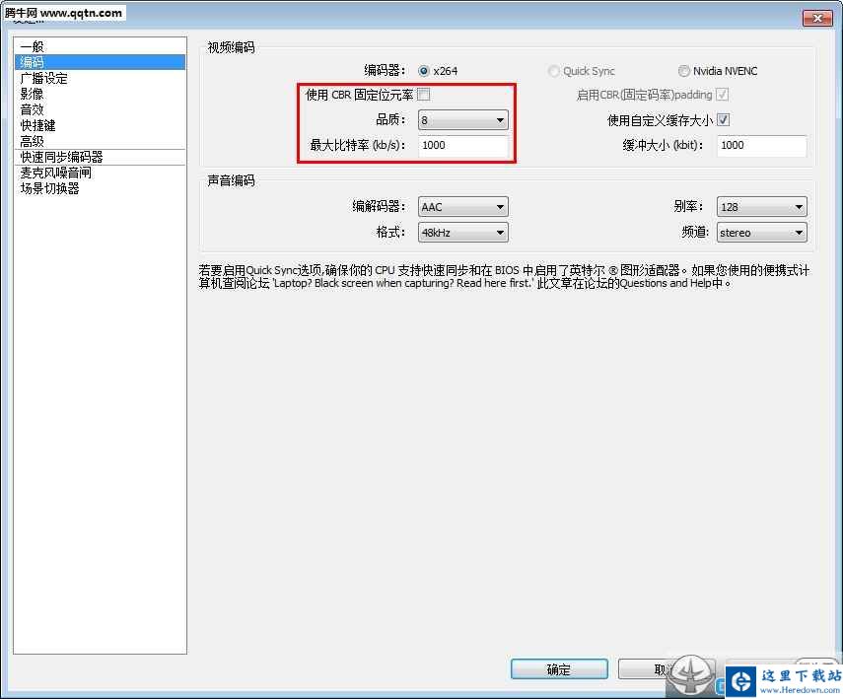The image size is (843, 699).
Task: Open the 别率 128 bitrate dropdown
Action: [x=762, y=207]
